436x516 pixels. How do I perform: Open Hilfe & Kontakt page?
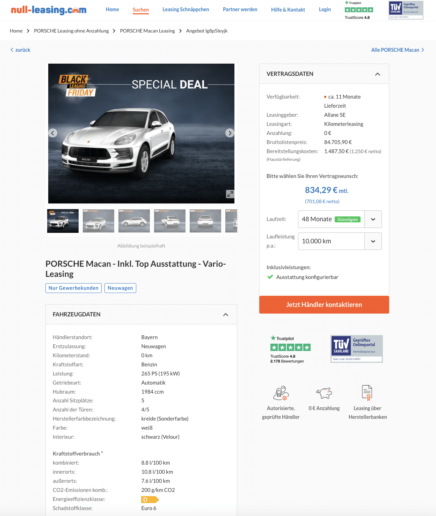(x=288, y=10)
